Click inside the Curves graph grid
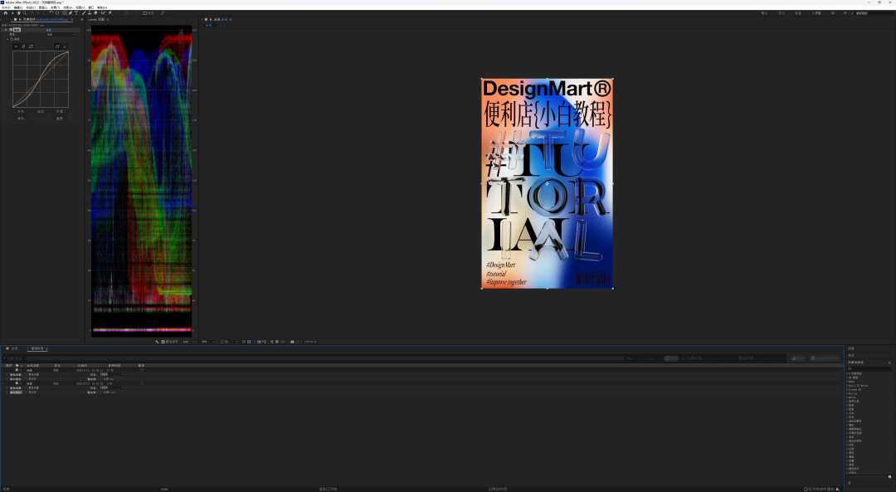 [x=41, y=79]
